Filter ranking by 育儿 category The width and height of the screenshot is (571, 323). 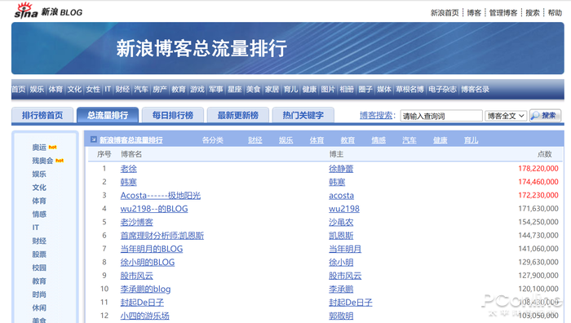pos(471,140)
